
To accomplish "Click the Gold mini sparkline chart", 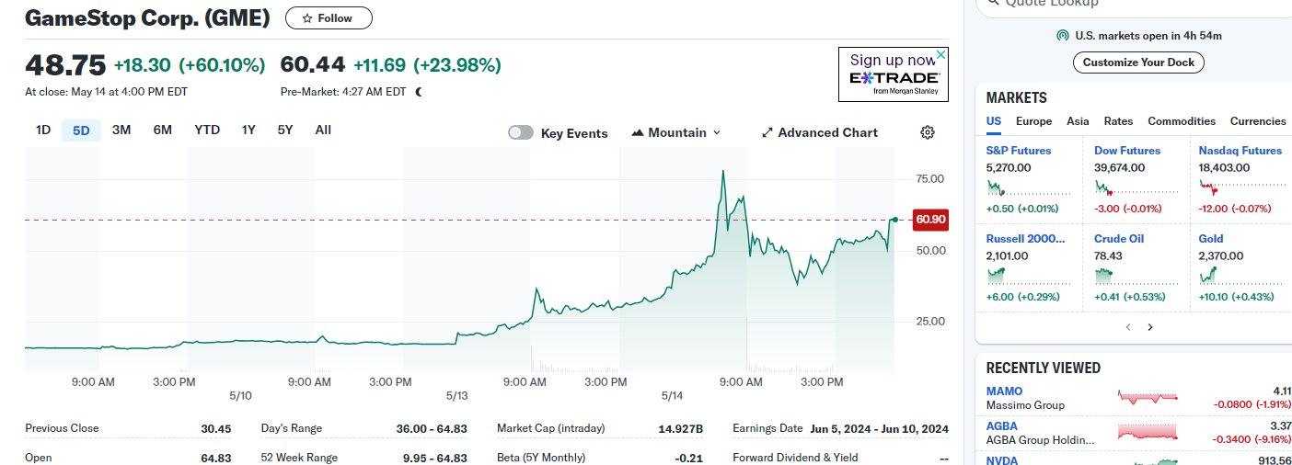I will (x=1241, y=275).
